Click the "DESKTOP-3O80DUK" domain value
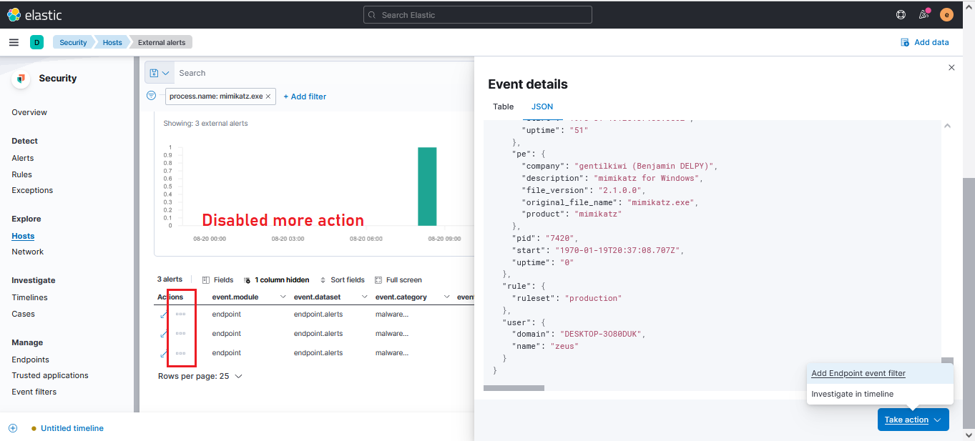 (x=602, y=335)
